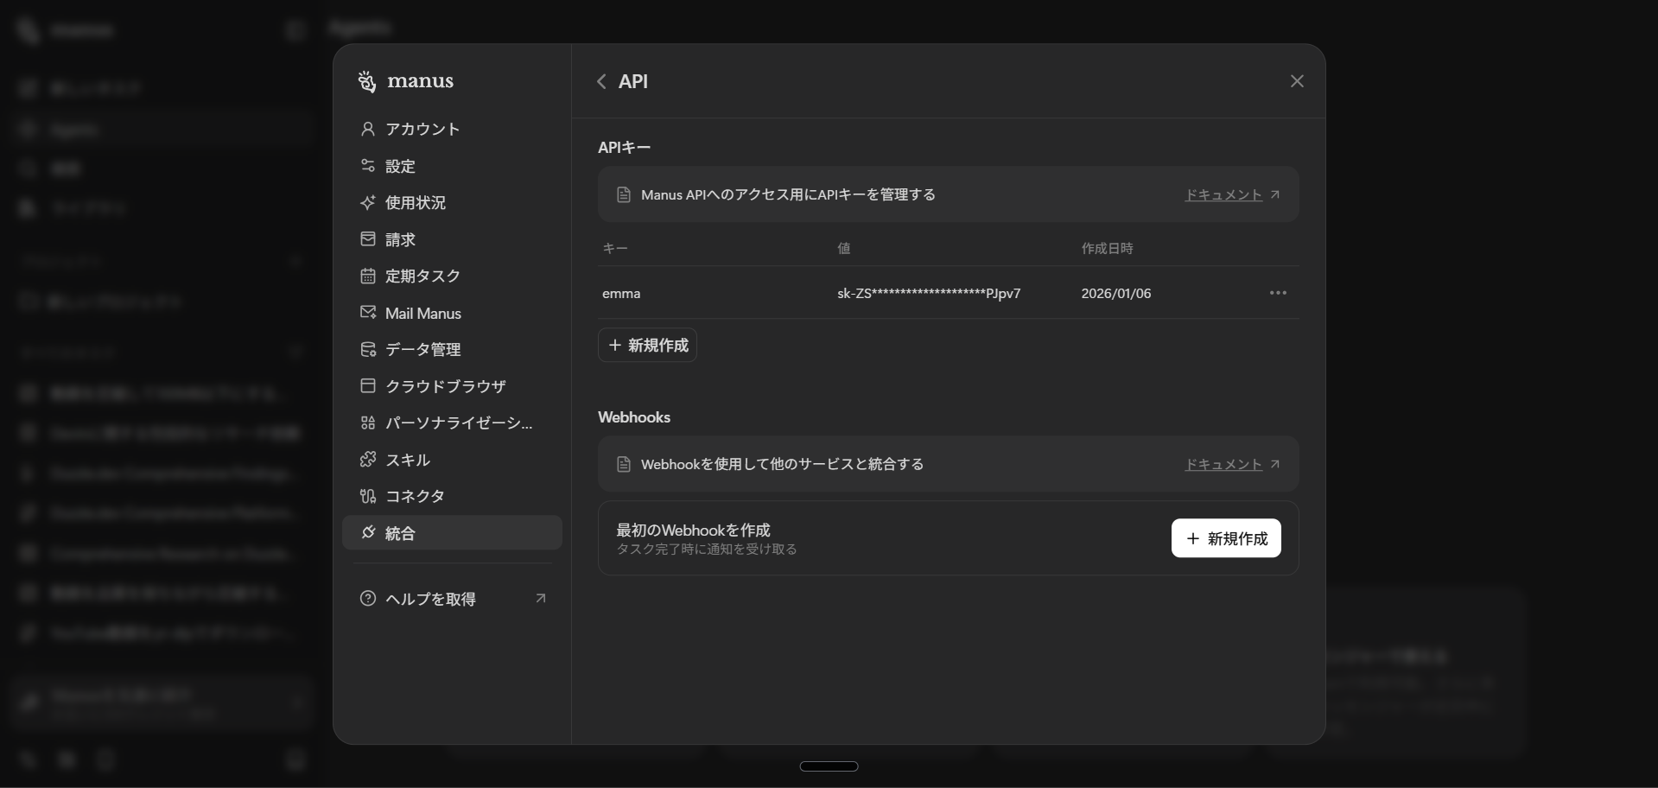Click the back arrow beside the API title
Screen dimensions: 1658x788
click(601, 81)
